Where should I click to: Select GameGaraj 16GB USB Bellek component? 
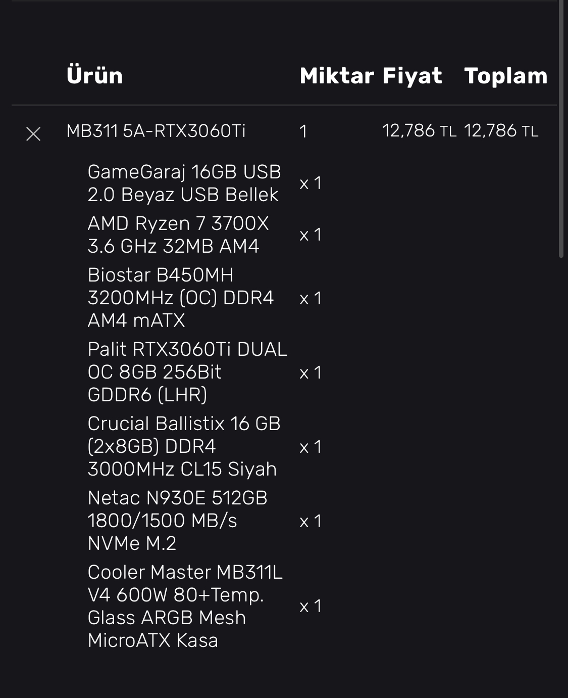pos(184,183)
